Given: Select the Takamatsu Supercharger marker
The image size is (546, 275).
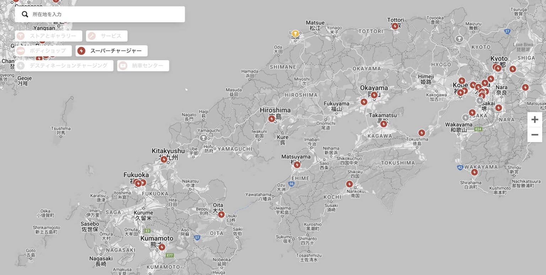Looking at the screenshot, I should coord(384,124).
